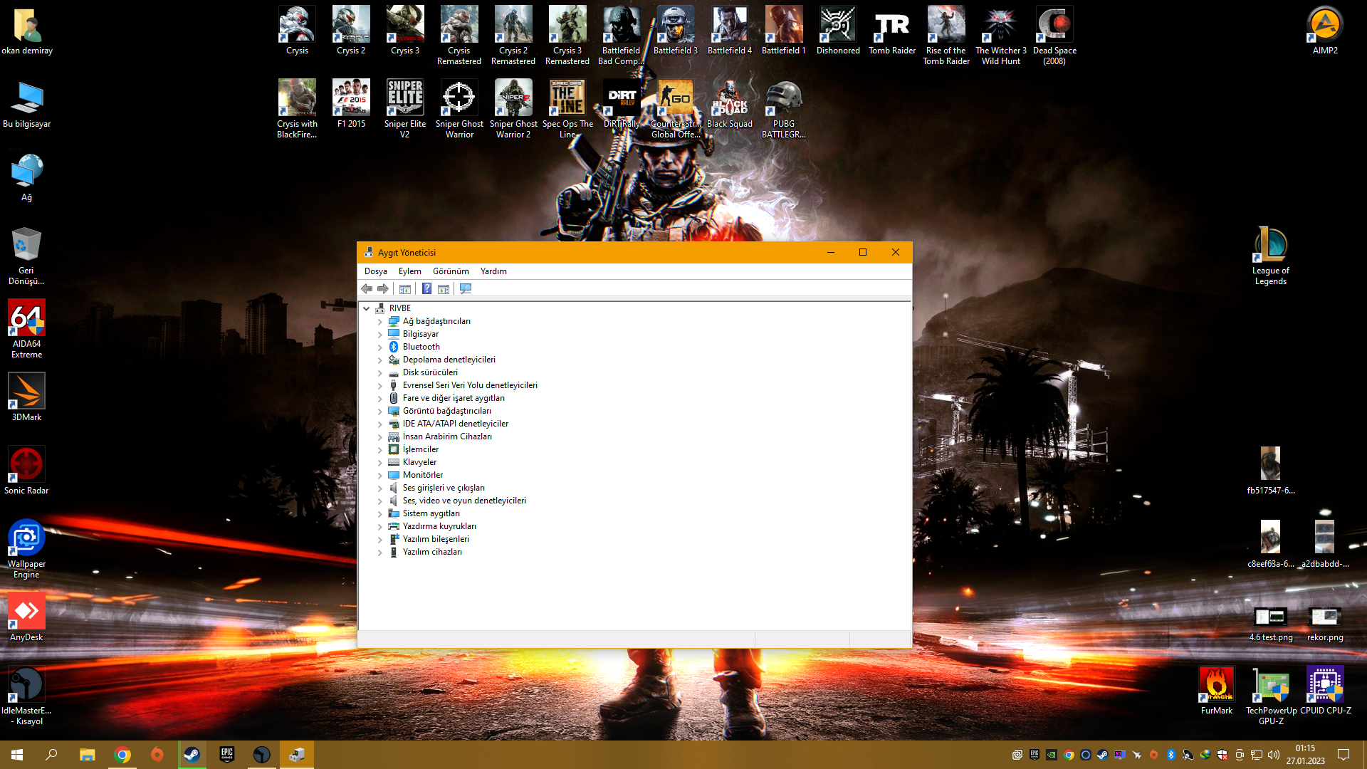Open the Eylem menu
This screenshot has width=1367, height=769.
409,271
